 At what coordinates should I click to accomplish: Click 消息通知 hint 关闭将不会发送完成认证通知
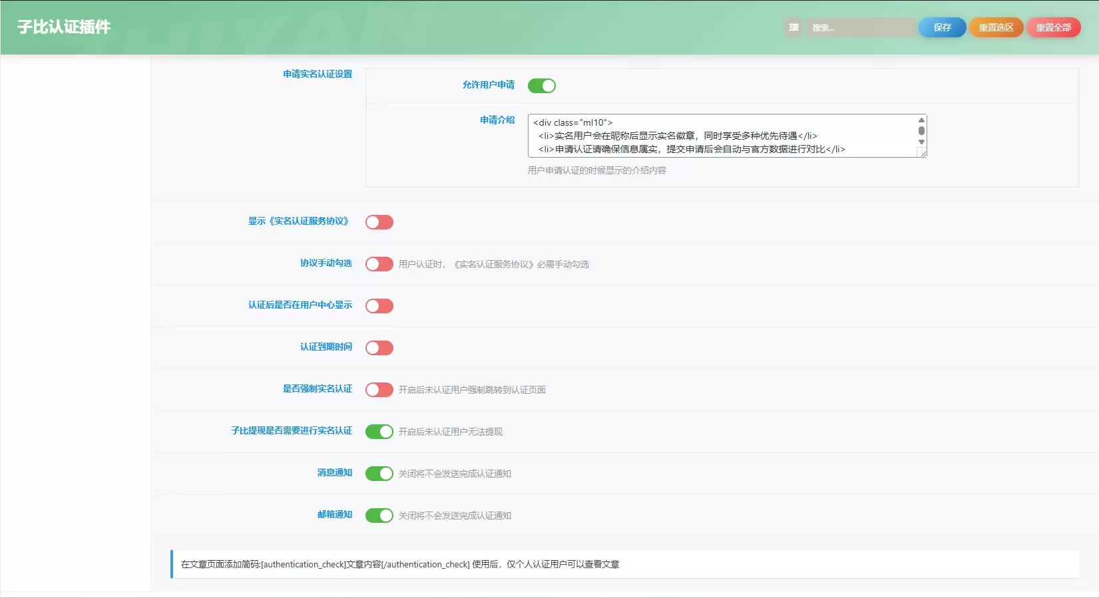pos(455,474)
